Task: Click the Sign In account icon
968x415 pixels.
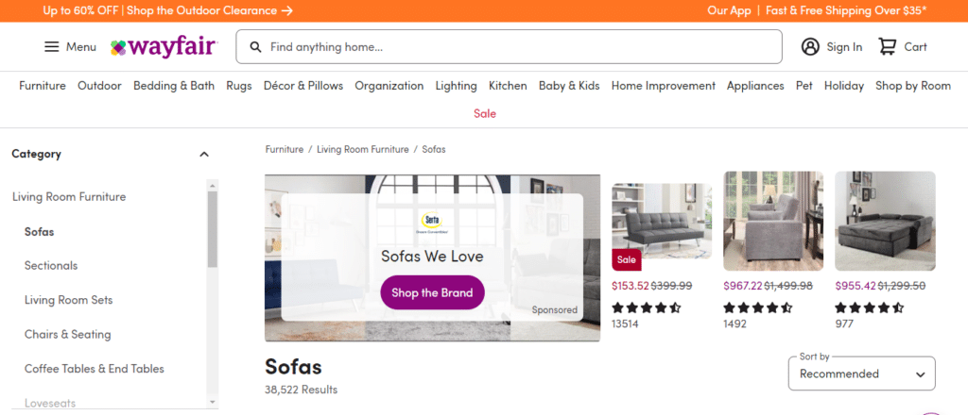Action: point(810,47)
